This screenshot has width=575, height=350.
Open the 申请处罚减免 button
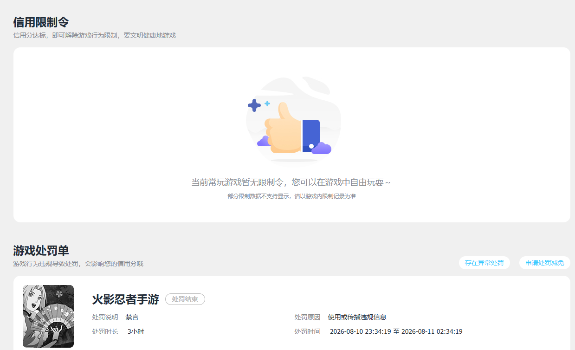[x=544, y=263]
